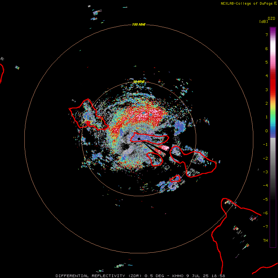The width and height of the screenshot is (278, 278).
Task: Click the Differential Reflectivity title caption
Action: tap(140, 276)
